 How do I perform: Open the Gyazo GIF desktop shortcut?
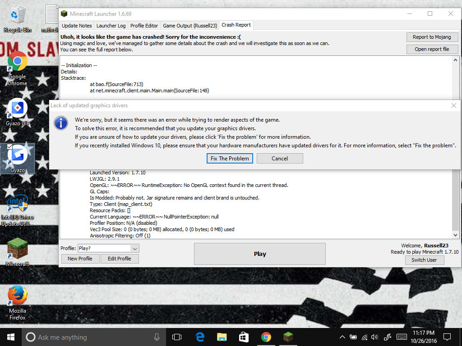17,112
